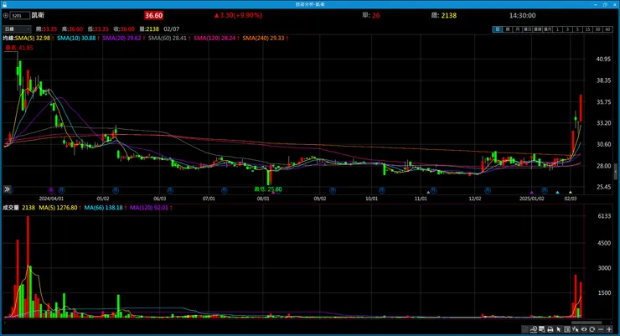Click the refresh circle icon in bottom toolbar
Image resolution: width=620 pixels, height=336 pixels.
coord(592,329)
